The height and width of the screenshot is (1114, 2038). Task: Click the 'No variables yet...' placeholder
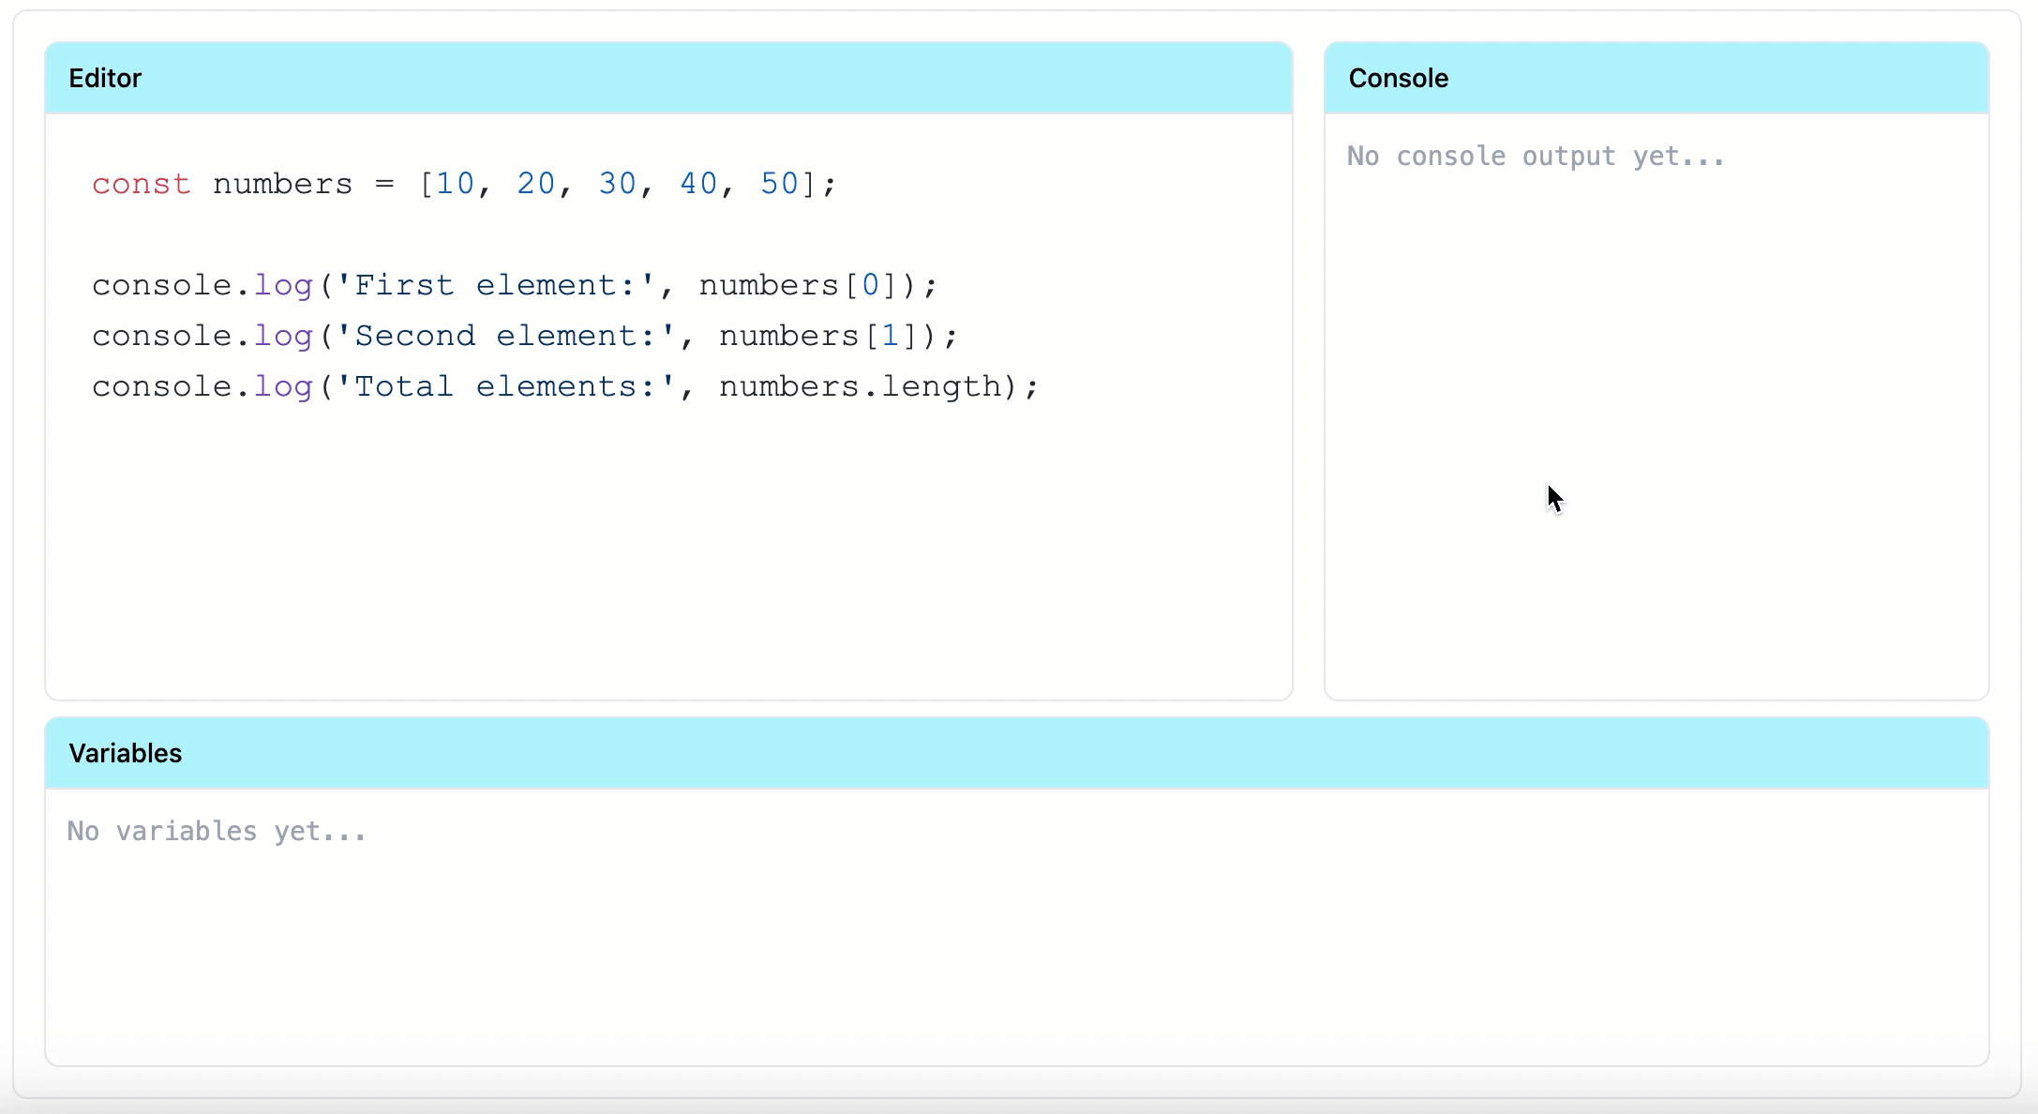[217, 831]
